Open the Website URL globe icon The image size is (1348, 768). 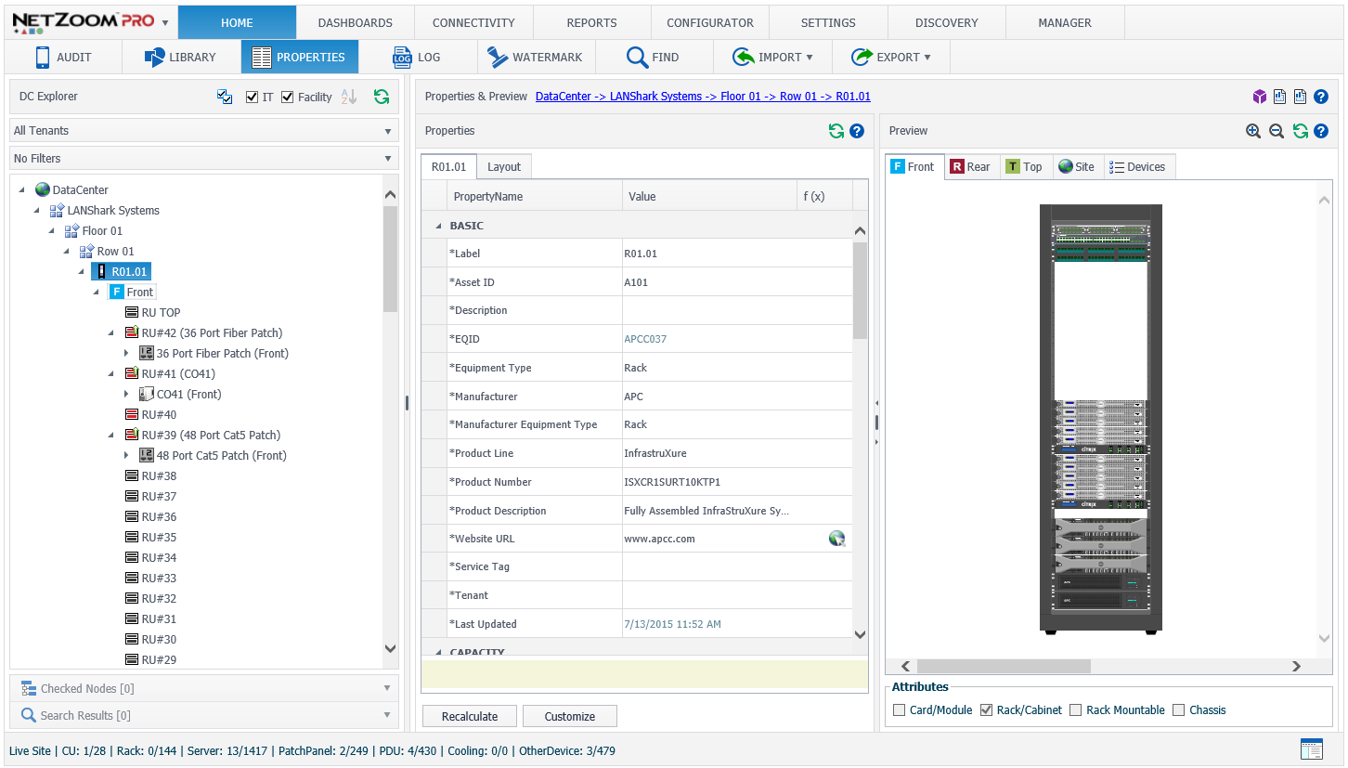pyautogui.click(x=836, y=539)
